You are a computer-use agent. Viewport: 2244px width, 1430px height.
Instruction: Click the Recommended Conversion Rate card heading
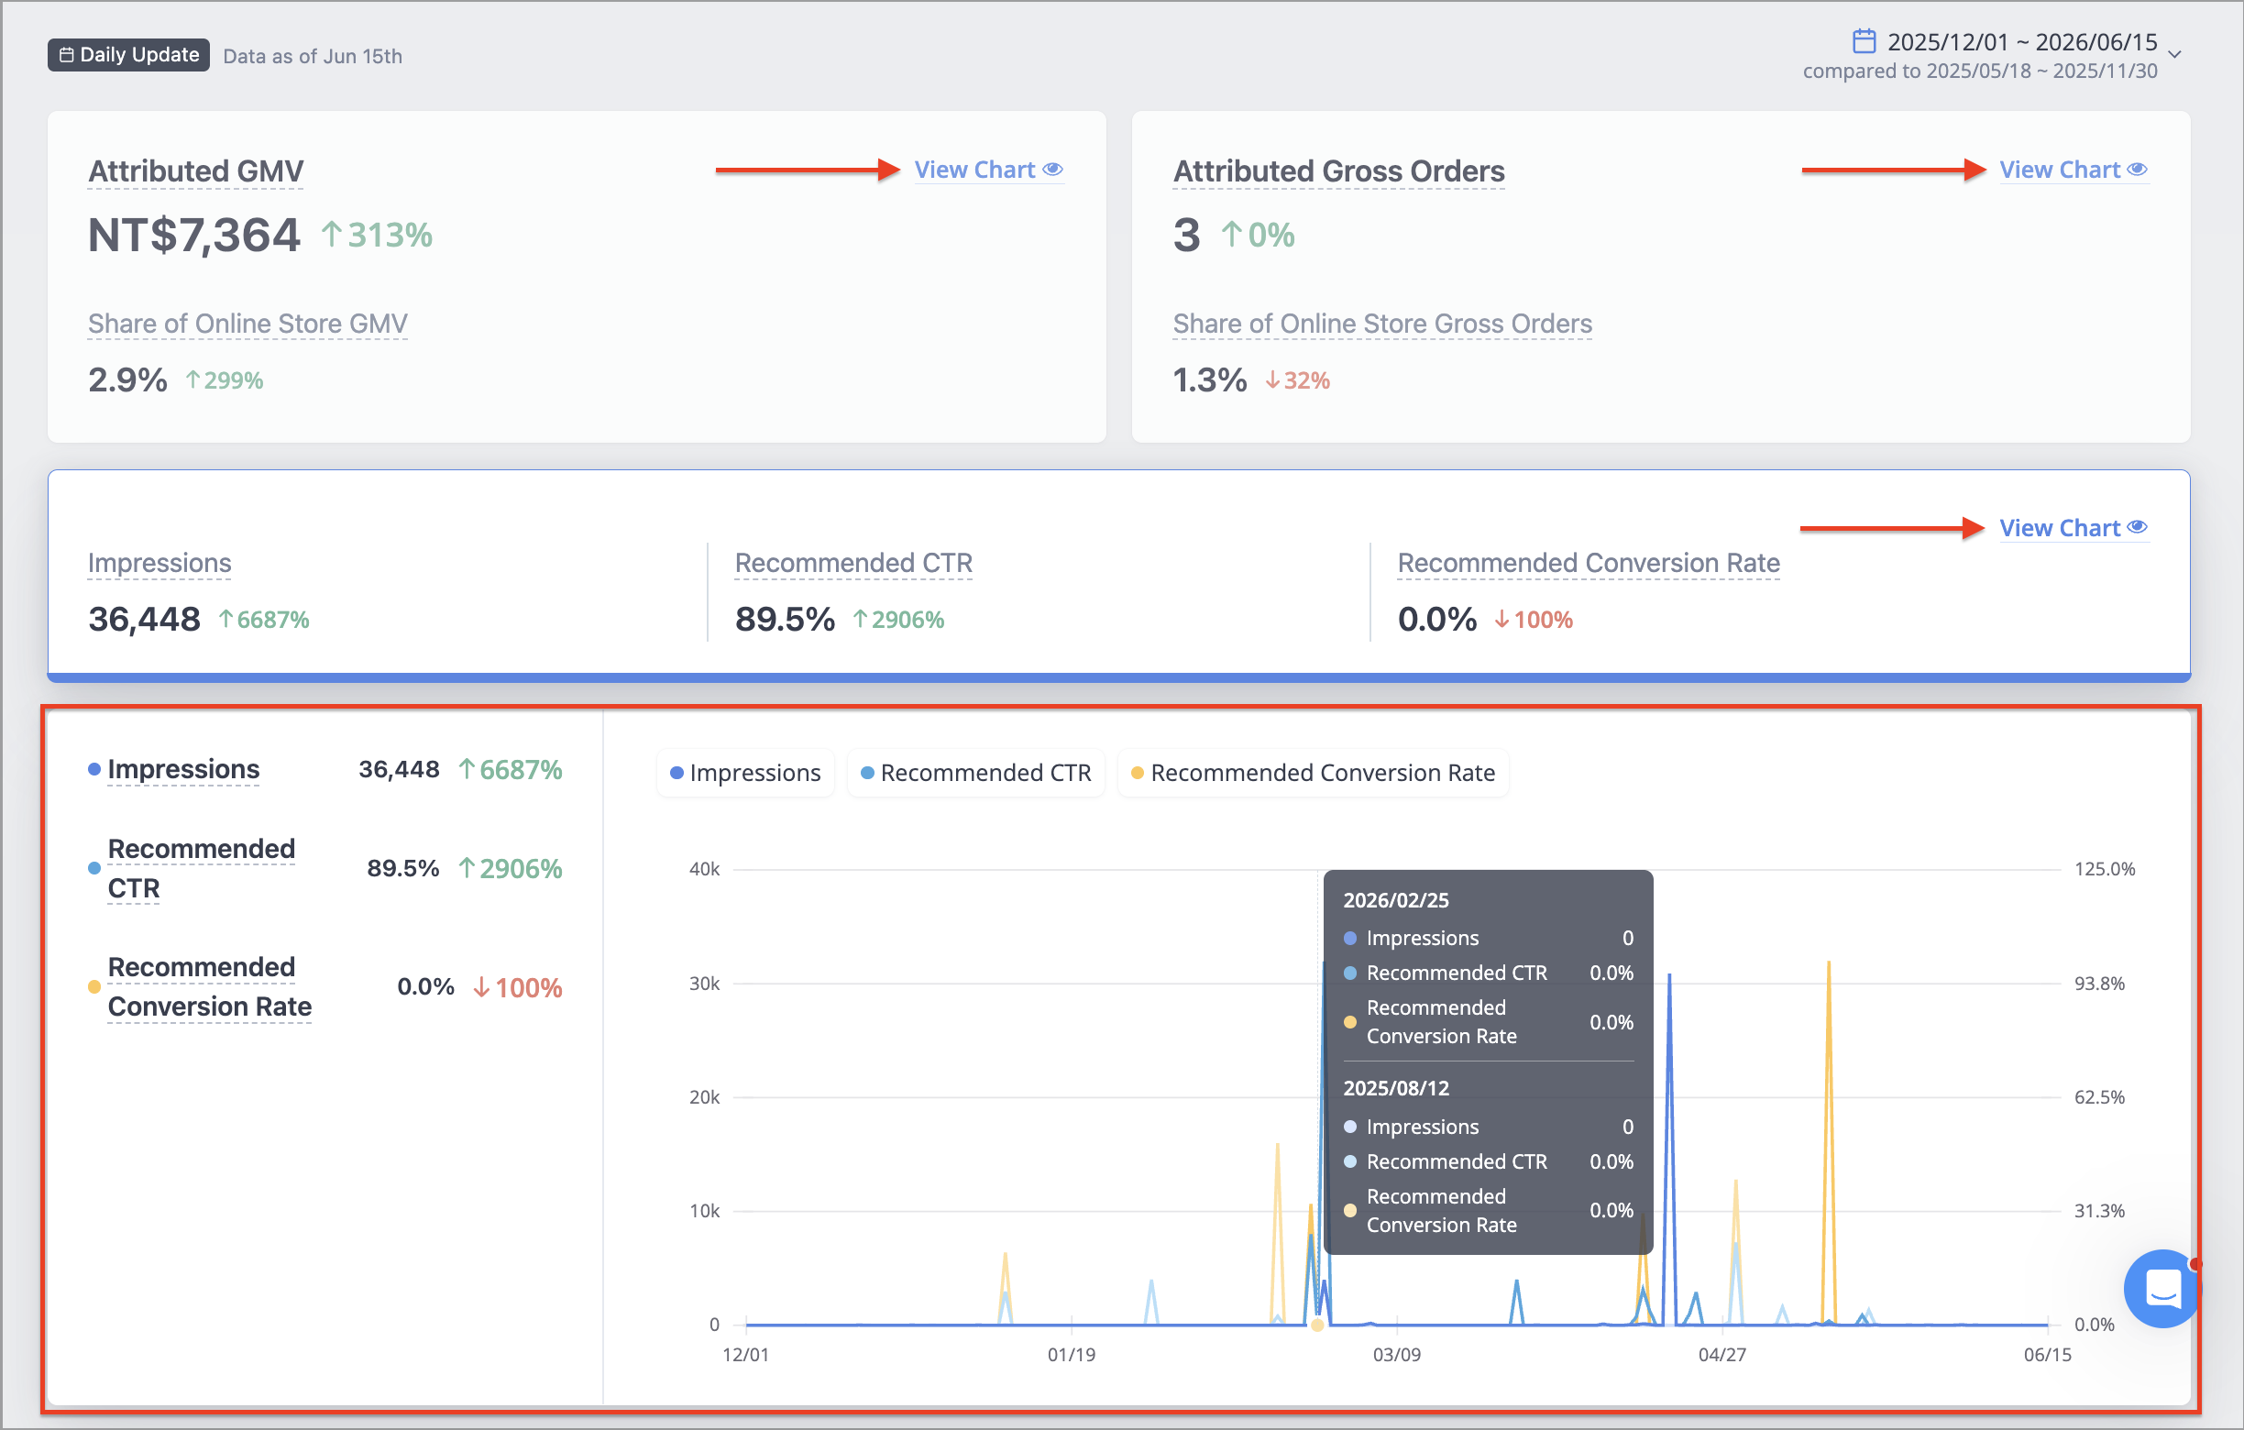pos(1588,563)
